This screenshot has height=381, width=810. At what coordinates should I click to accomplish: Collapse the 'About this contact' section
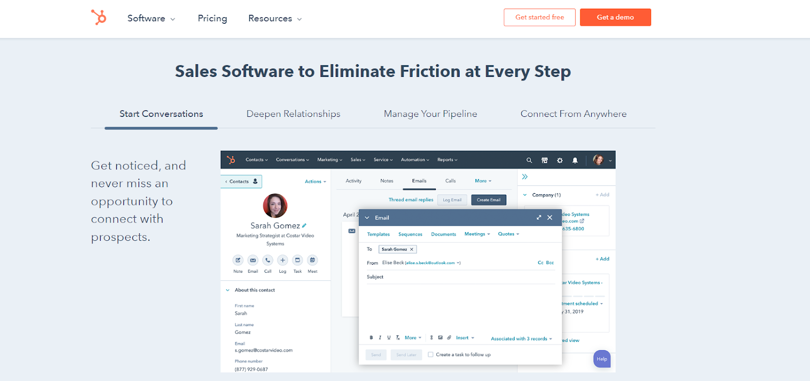(228, 290)
